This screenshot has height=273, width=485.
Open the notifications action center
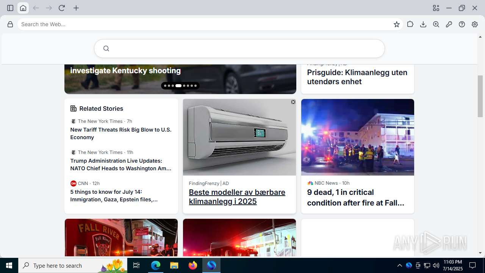472,265
